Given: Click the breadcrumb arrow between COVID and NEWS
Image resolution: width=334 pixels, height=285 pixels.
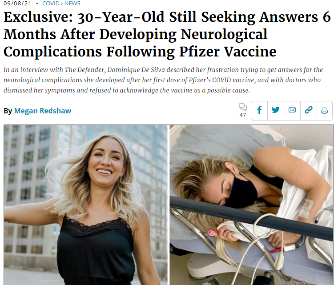Looking at the screenshot, I should (x=62, y=4).
